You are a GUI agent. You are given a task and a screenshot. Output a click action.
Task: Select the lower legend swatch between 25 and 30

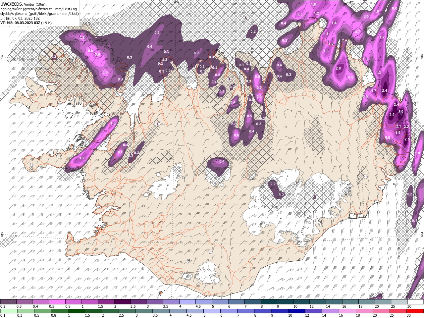click(x=398, y=311)
